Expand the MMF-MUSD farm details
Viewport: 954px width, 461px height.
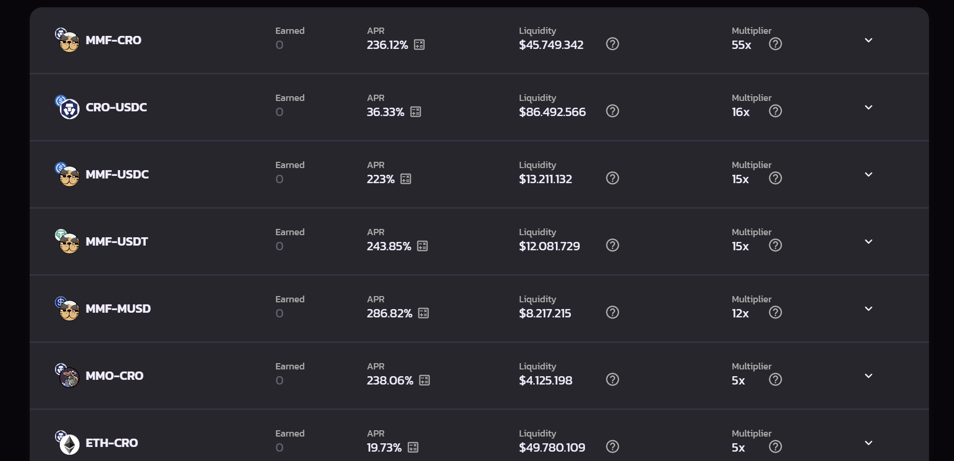point(868,309)
